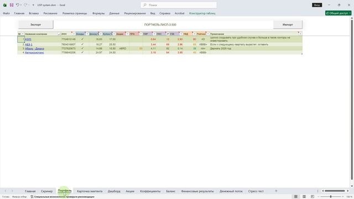Open the filter dropdown on Название компании column
Image resolution: width=354 pixels, height=199 pixels.
pos(59,34)
